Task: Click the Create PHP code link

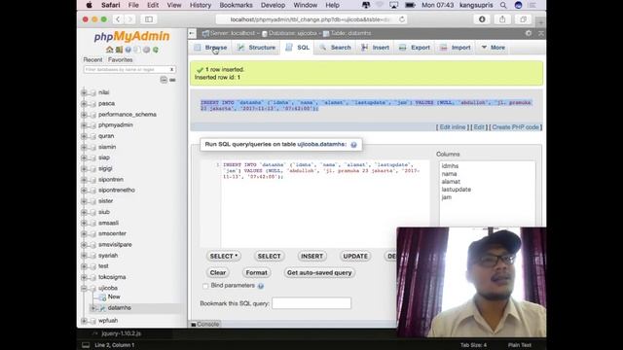Action: [515, 127]
